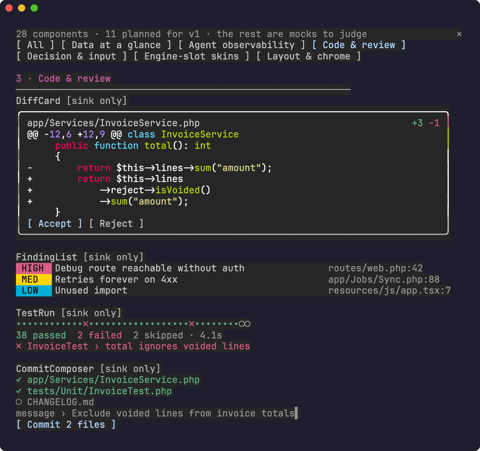Open the Decision & input tab
Viewport: 480px width, 451px height.
72,56
